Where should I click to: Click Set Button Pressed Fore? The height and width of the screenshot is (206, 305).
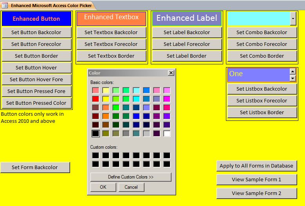click(36, 91)
